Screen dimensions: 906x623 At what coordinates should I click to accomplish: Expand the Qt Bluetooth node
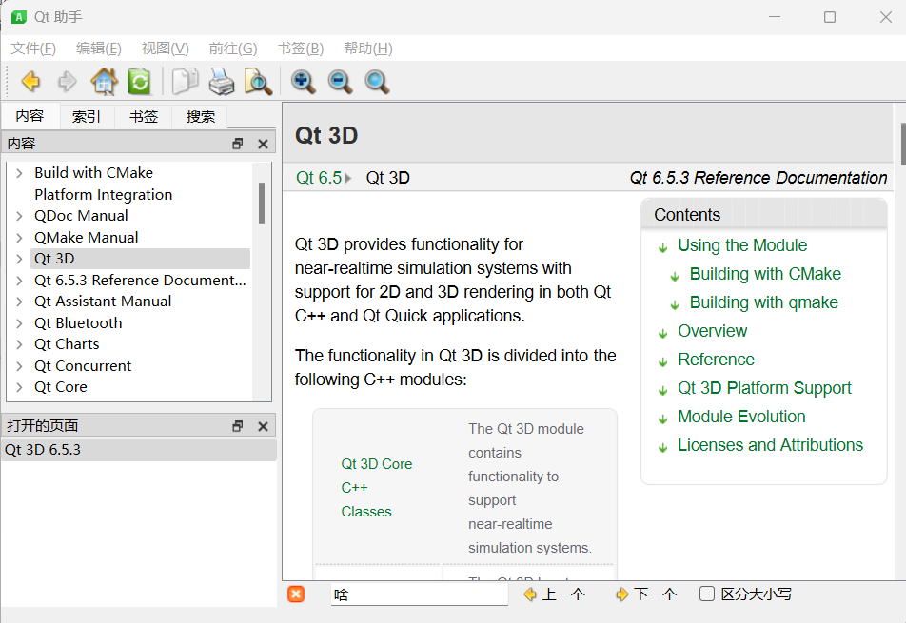click(x=20, y=323)
